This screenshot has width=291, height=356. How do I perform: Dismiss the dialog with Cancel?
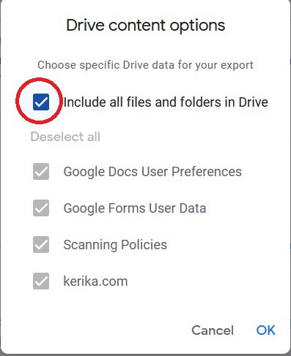pyautogui.click(x=213, y=330)
